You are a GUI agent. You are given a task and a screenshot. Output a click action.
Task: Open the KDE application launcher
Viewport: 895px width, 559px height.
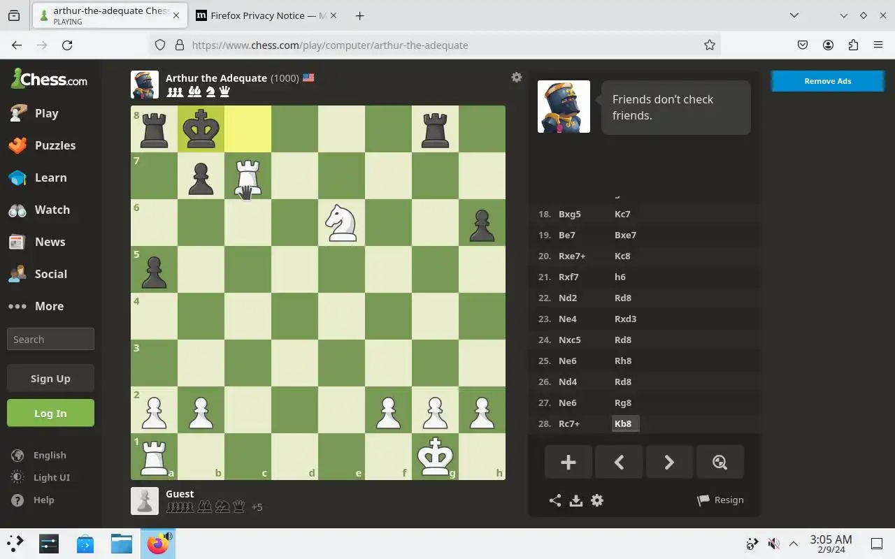coord(15,543)
